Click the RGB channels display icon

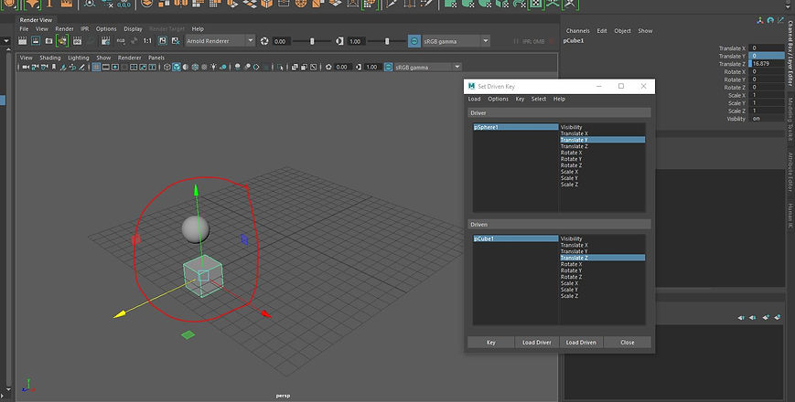[121, 41]
